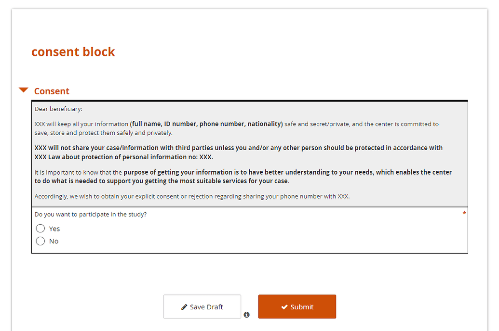
Task: Click the information circle beneath the form buttons
Action: (x=247, y=315)
